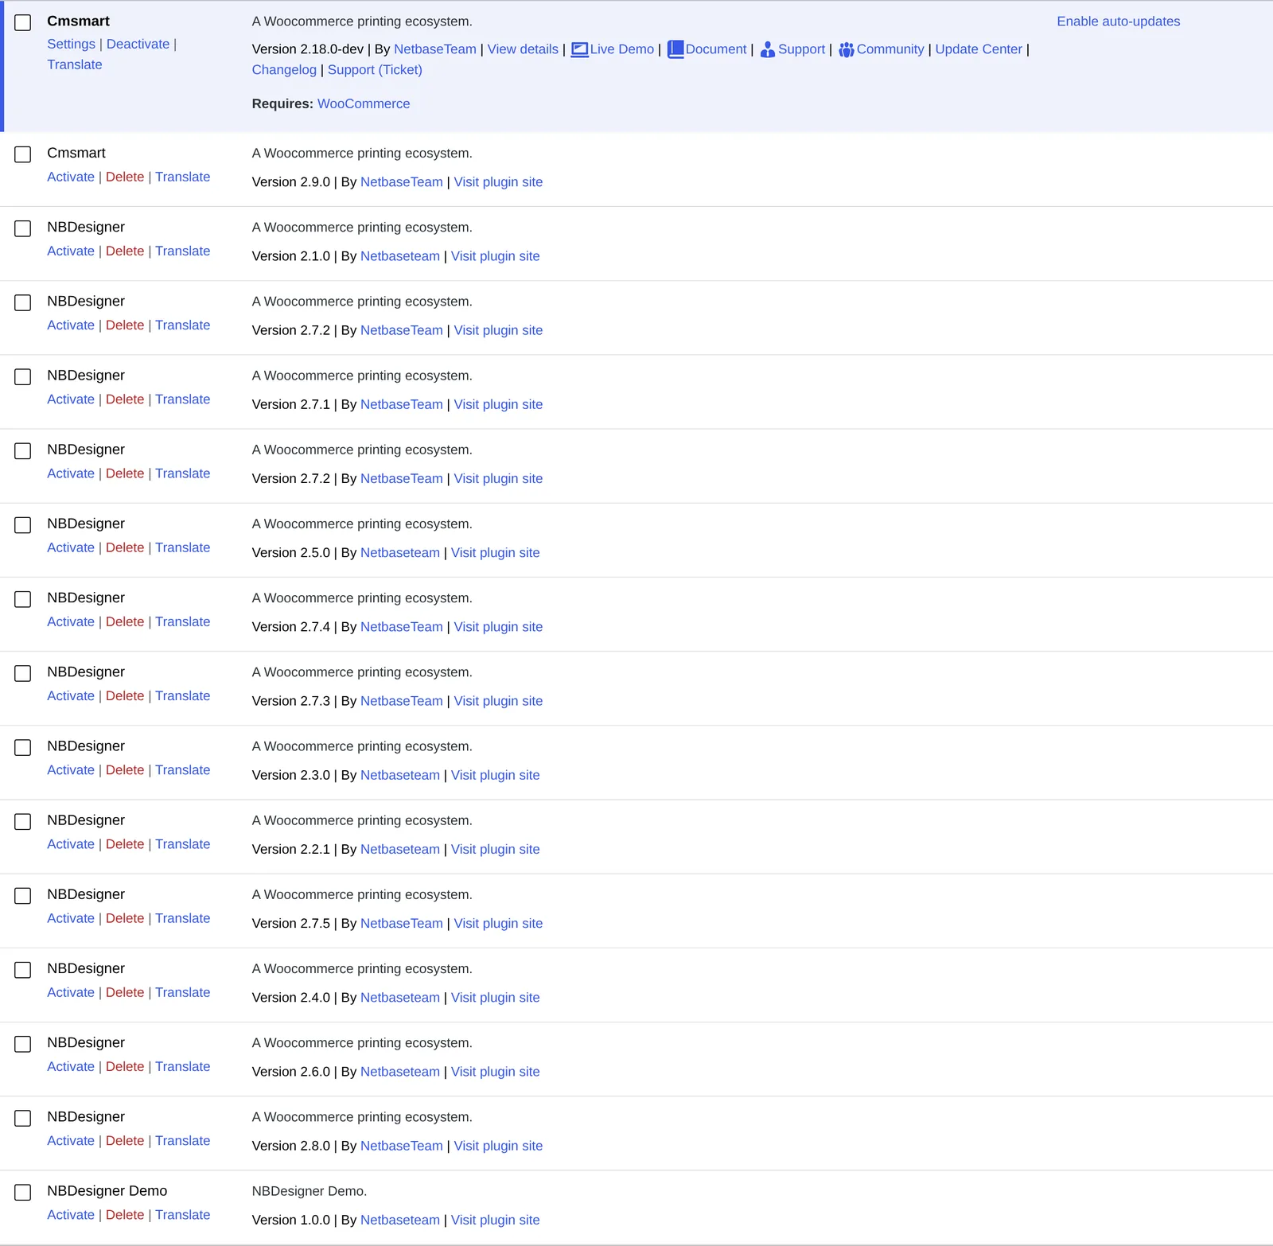Translate NBDesigner version 2.7.1

[182, 399]
